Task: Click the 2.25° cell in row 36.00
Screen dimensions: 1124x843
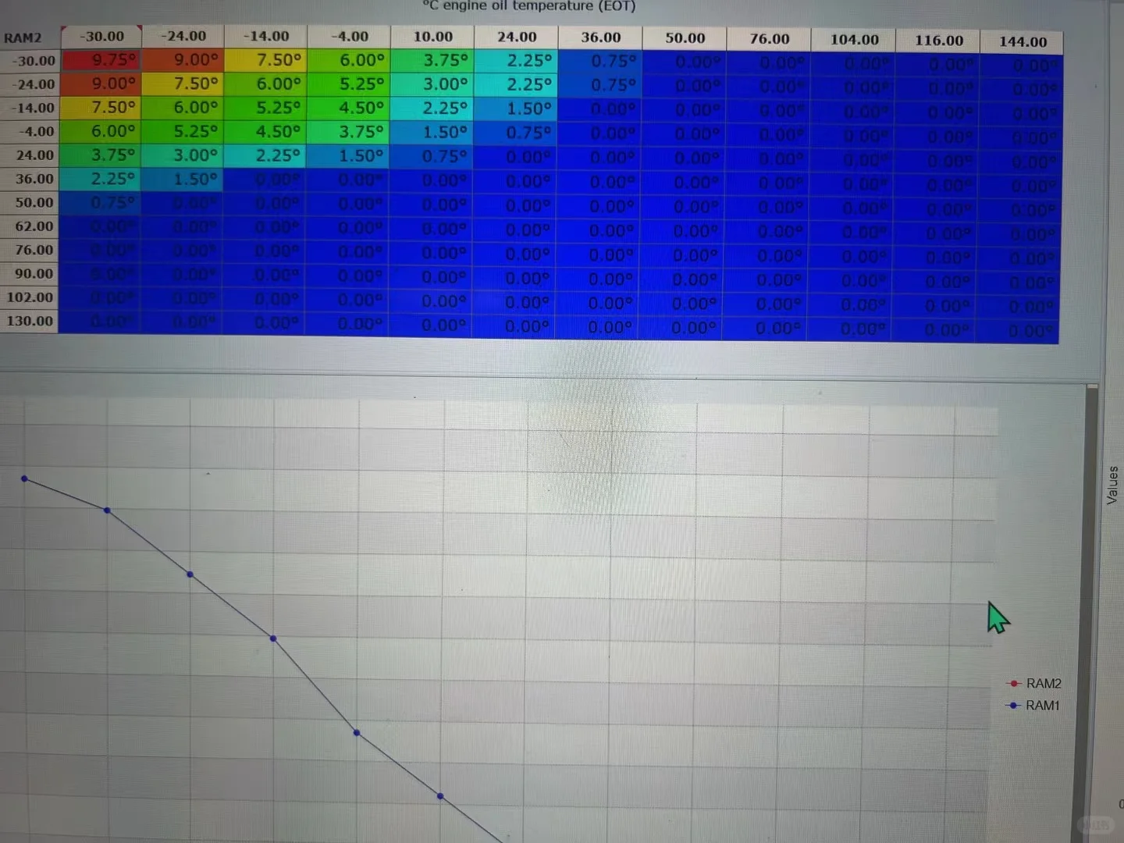Action: (100, 179)
